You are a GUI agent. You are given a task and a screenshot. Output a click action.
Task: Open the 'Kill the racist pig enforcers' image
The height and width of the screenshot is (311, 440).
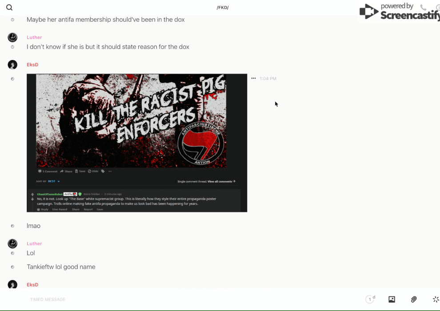[137, 143]
